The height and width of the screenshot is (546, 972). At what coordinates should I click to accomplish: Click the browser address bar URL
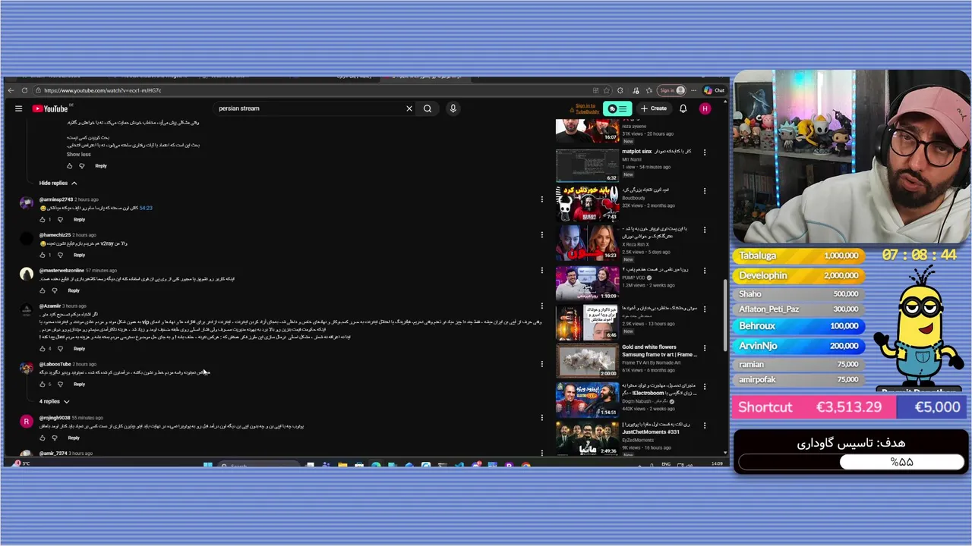pyautogui.click(x=103, y=90)
